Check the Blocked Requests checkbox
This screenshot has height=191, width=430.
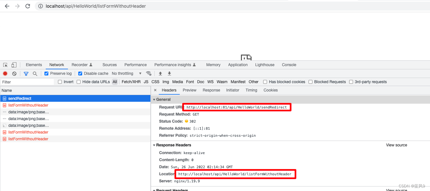pyautogui.click(x=311, y=82)
